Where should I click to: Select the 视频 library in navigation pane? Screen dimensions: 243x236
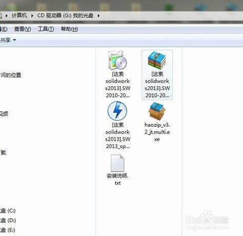[x=4, y=113]
